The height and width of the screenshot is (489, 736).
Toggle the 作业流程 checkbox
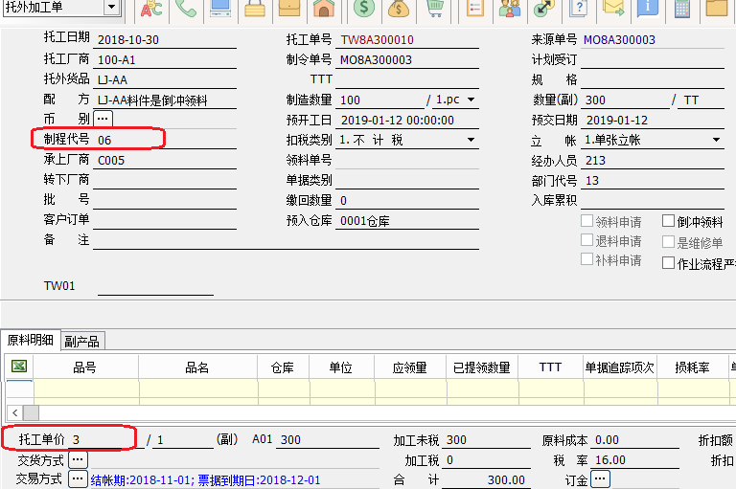pyautogui.click(x=668, y=263)
